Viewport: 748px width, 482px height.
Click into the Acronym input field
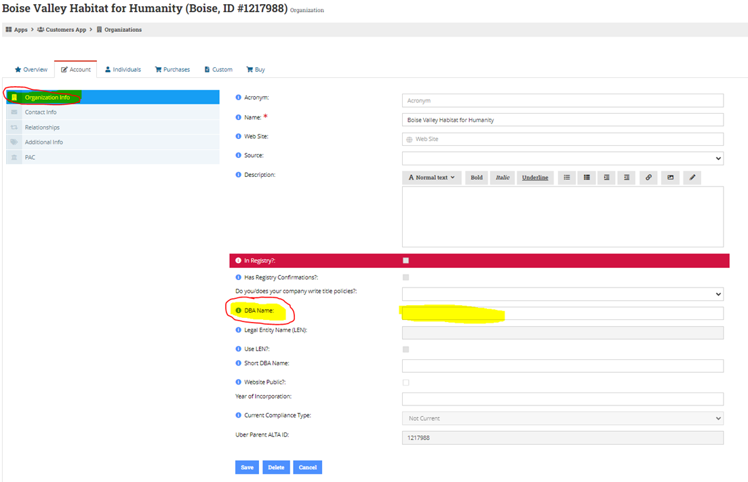(563, 100)
